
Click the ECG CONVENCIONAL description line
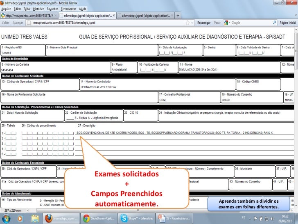(x=174, y=133)
